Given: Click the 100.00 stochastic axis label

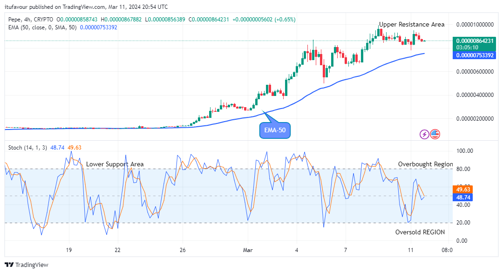Looking at the screenshot, I should (x=464, y=151).
